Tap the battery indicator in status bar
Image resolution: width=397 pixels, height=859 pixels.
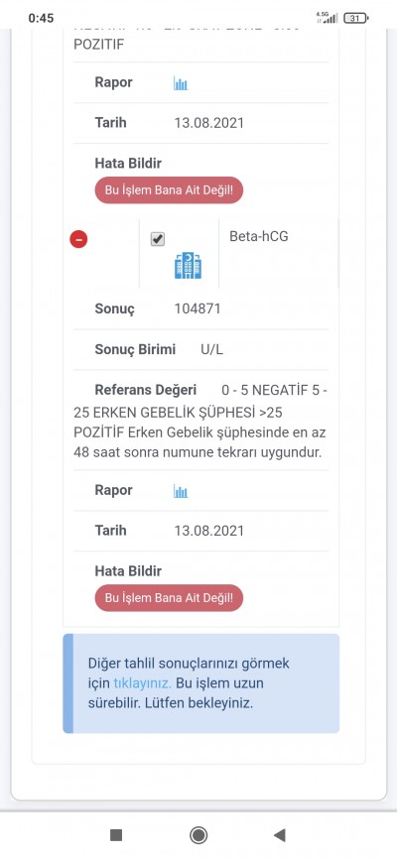356,18
